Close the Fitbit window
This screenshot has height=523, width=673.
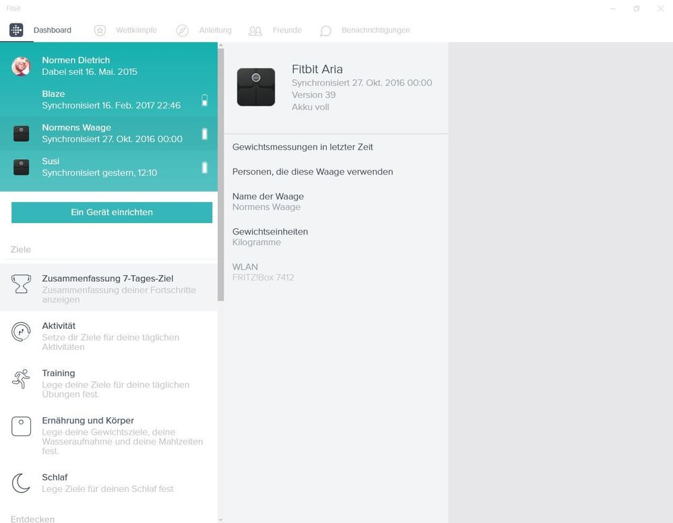tap(661, 9)
